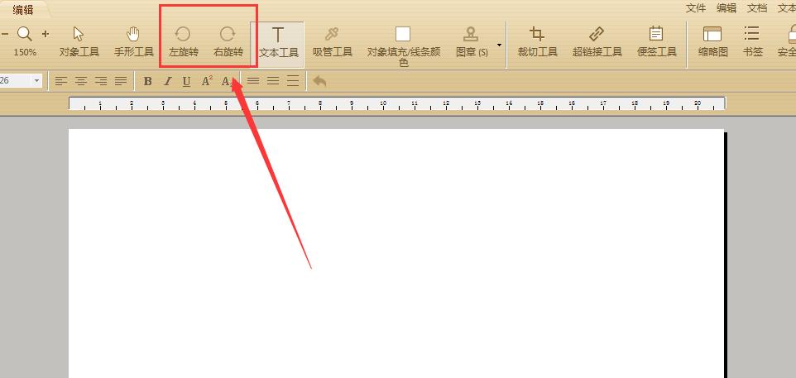This screenshot has width=796, height=378.
Task: Open the 对象填充/线条颜色 color swatch
Action: click(x=403, y=34)
